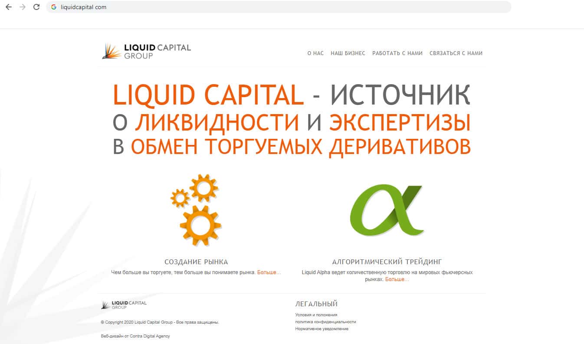Click the СОЗДАНИЕ РЫНКА heading

pos(196,262)
